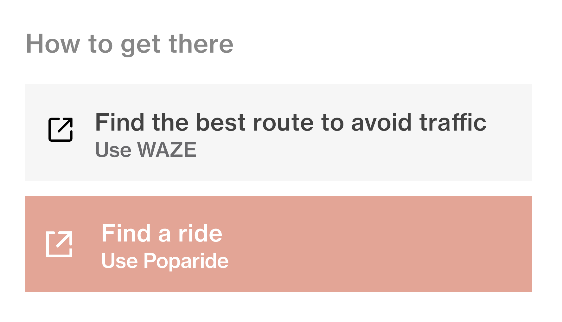Click the white external link icon beside Poparide
The image size is (562, 322).
pyautogui.click(x=59, y=244)
